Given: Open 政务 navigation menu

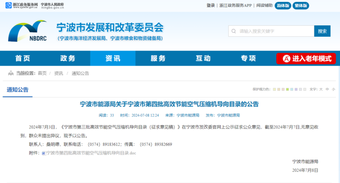Looking at the screenshot, I should [68, 58].
